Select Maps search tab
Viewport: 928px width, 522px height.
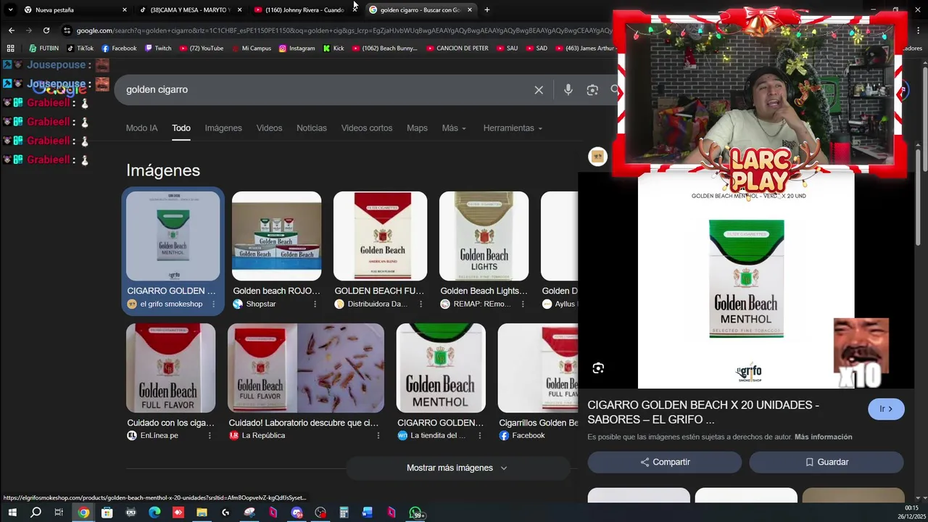(x=417, y=128)
